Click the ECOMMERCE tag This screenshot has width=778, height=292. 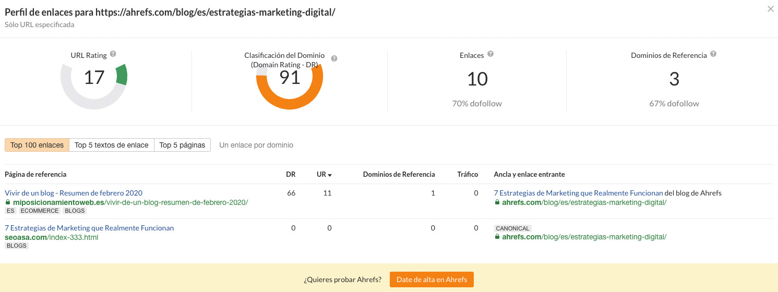[x=40, y=211]
